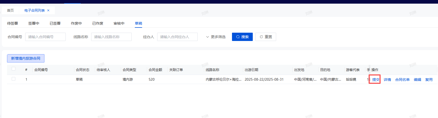Viewport: 438px width, 118px height.
Task: Switch to the 待签署 tab
Action: [12, 23]
